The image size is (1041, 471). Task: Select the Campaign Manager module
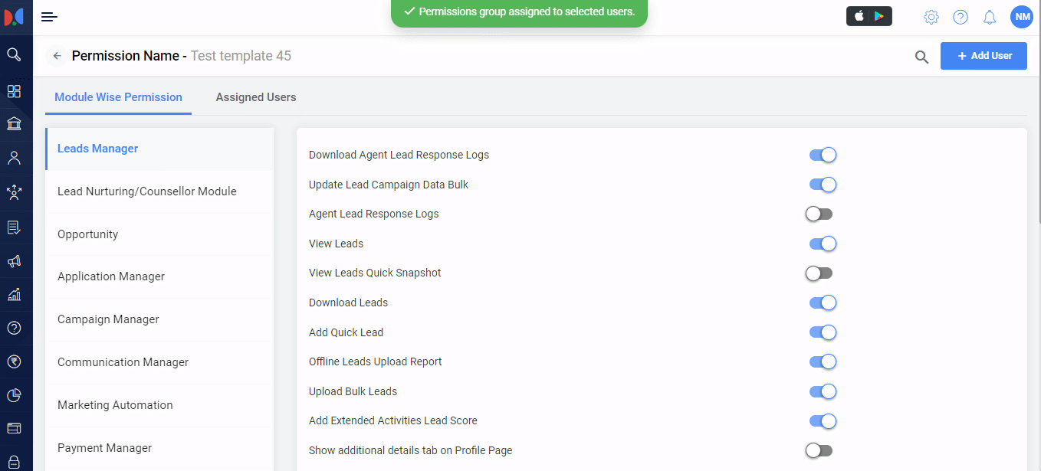[107, 319]
